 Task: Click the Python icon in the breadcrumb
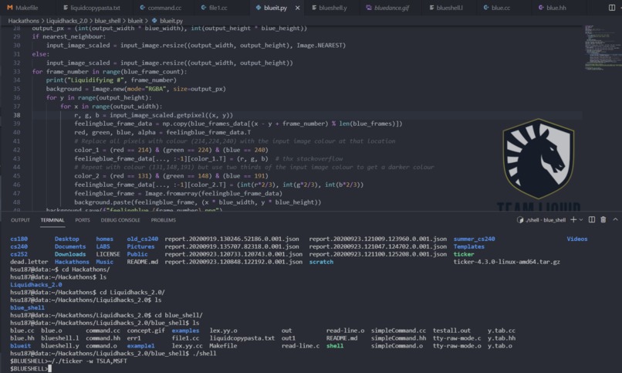[154, 21]
